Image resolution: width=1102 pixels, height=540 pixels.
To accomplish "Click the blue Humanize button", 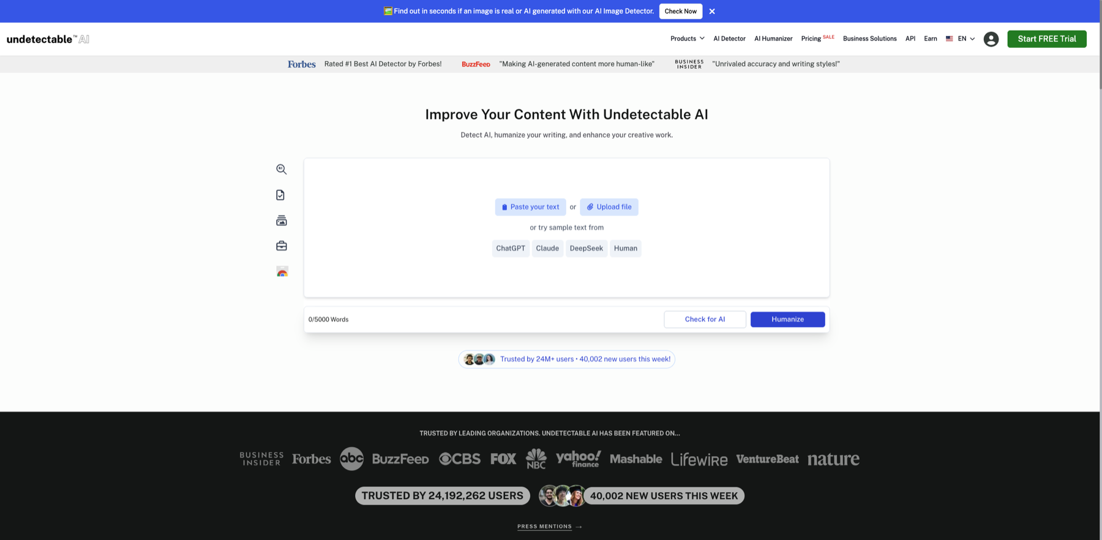I will (x=787, y=319).
